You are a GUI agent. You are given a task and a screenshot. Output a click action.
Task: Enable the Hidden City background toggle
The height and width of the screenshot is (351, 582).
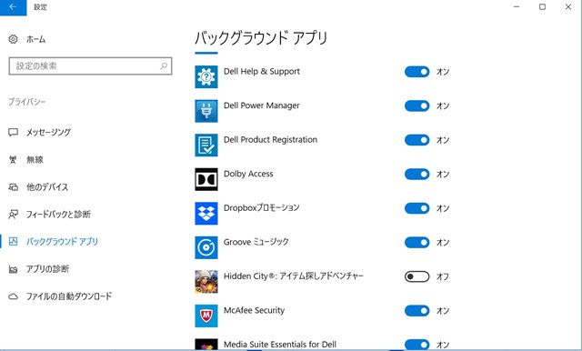pyautogui.click(x=416, y=276)
